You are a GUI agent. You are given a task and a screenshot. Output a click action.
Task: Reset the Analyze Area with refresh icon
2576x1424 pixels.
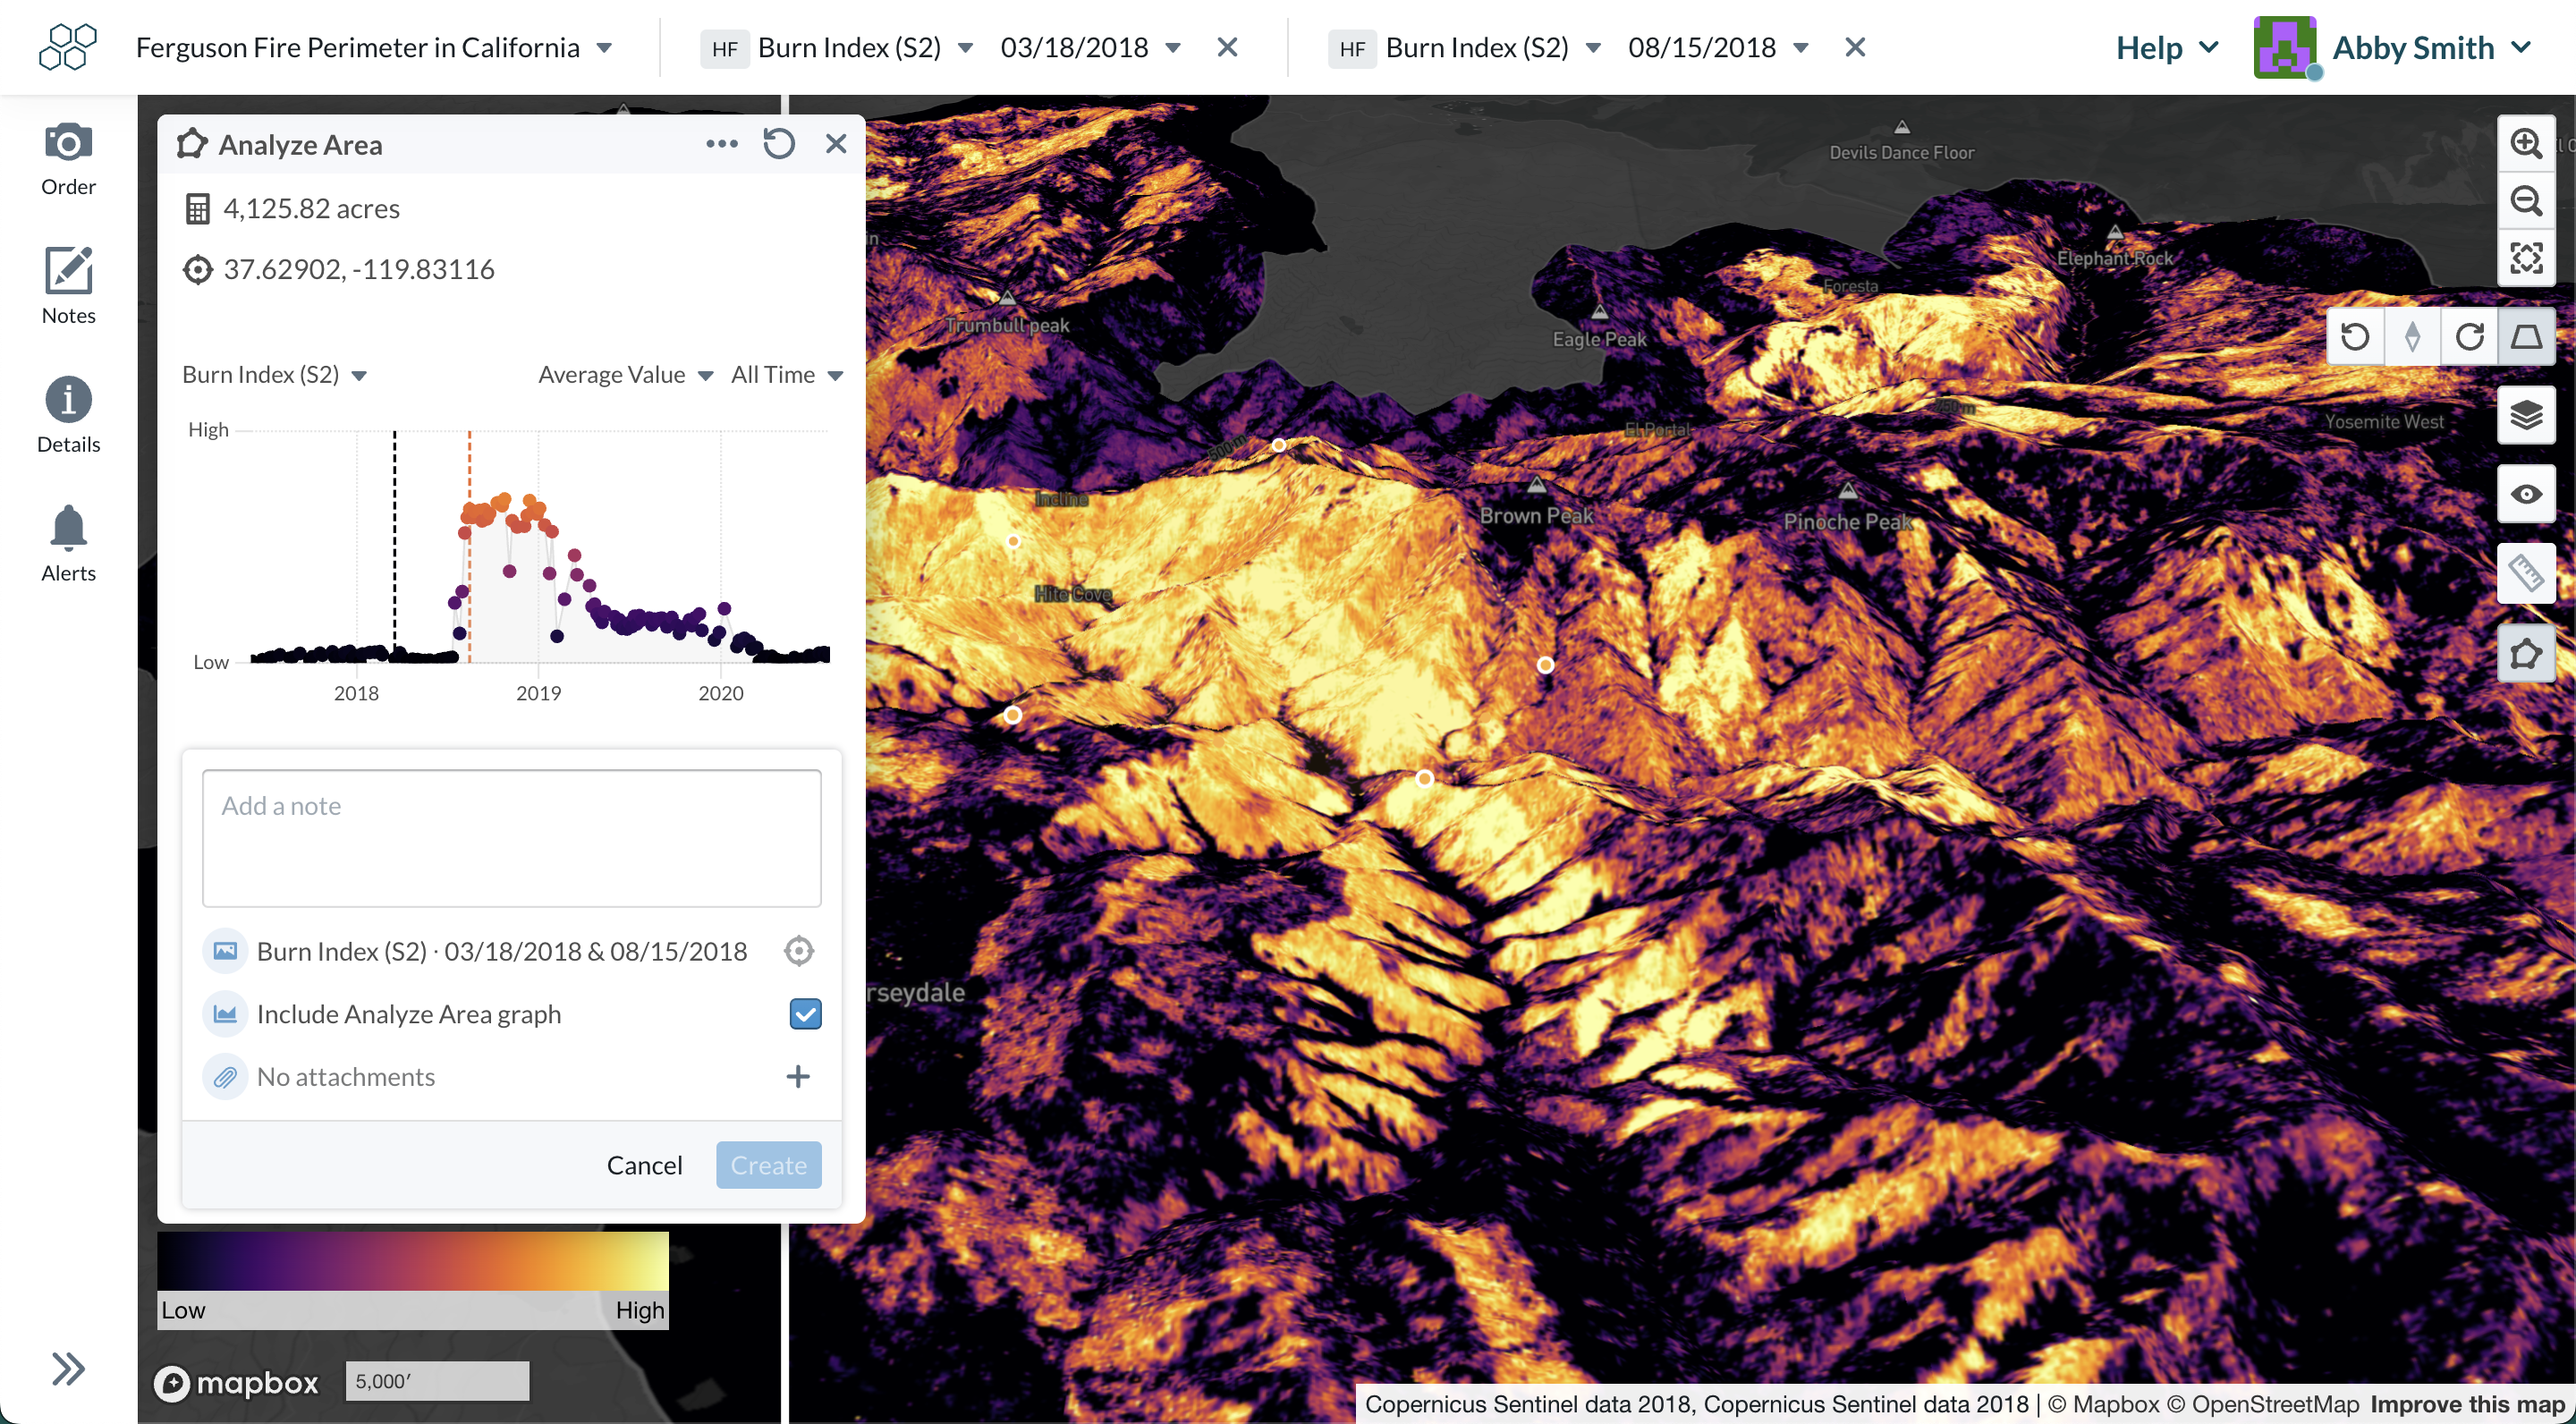[x=778, y=144]
